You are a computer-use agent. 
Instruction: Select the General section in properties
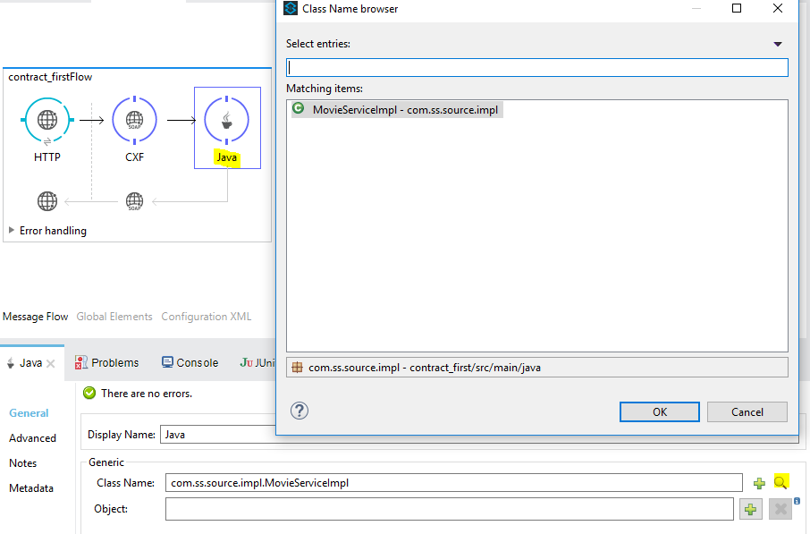[x=29, y=413]
